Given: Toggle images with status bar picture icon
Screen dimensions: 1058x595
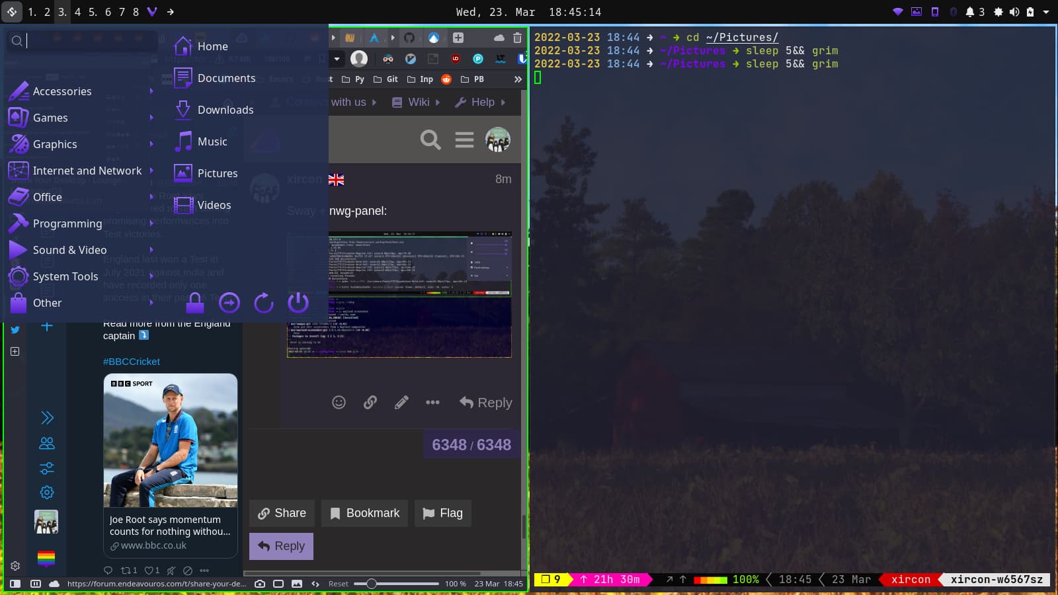Looking at the screenshot, I should pyautogui.click(x=297, y=584).
